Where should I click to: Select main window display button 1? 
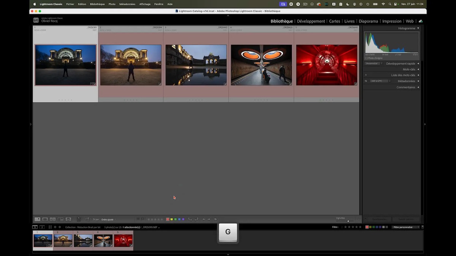(x=35, y=227)
